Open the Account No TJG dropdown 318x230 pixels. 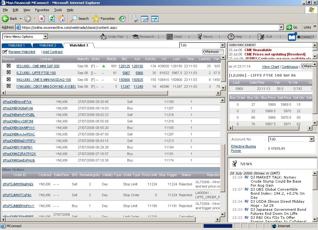point(312,139)
